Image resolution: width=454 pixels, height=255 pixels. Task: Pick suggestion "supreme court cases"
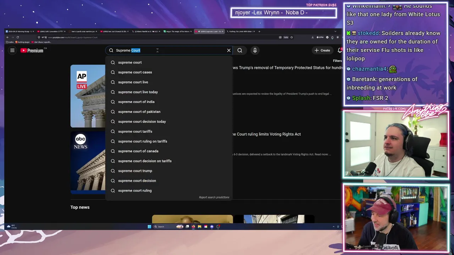tap(169, 72)
